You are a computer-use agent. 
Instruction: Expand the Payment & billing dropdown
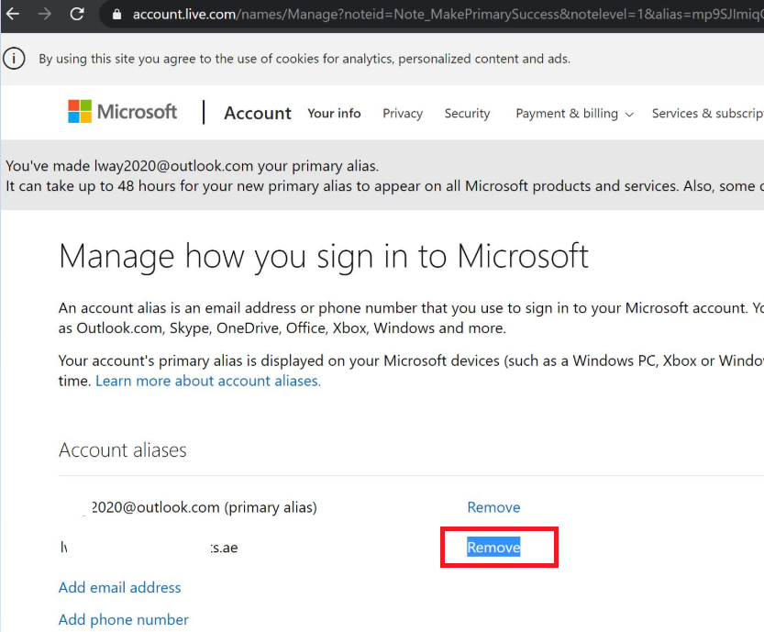coord(574,114)
